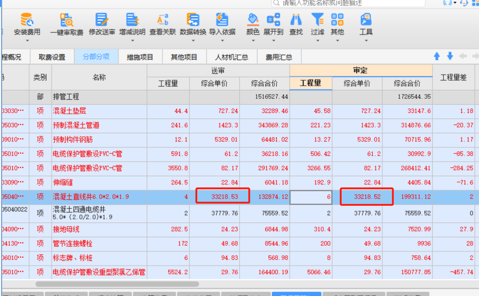479x296 pixels.
Task: Click the 类别 column header
Action: click(x=40, y=77)
